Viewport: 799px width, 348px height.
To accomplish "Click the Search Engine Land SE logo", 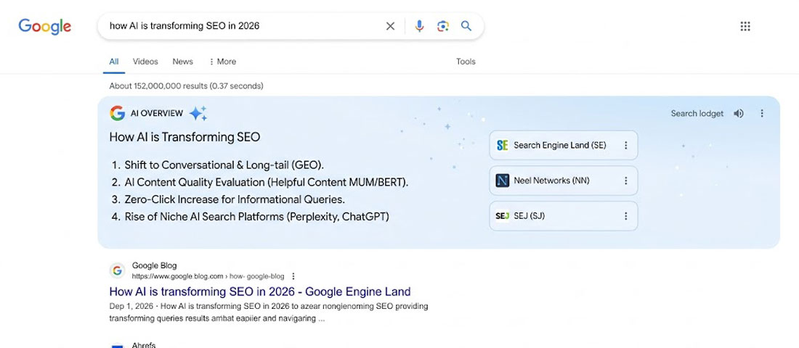I will coord(502,146).
